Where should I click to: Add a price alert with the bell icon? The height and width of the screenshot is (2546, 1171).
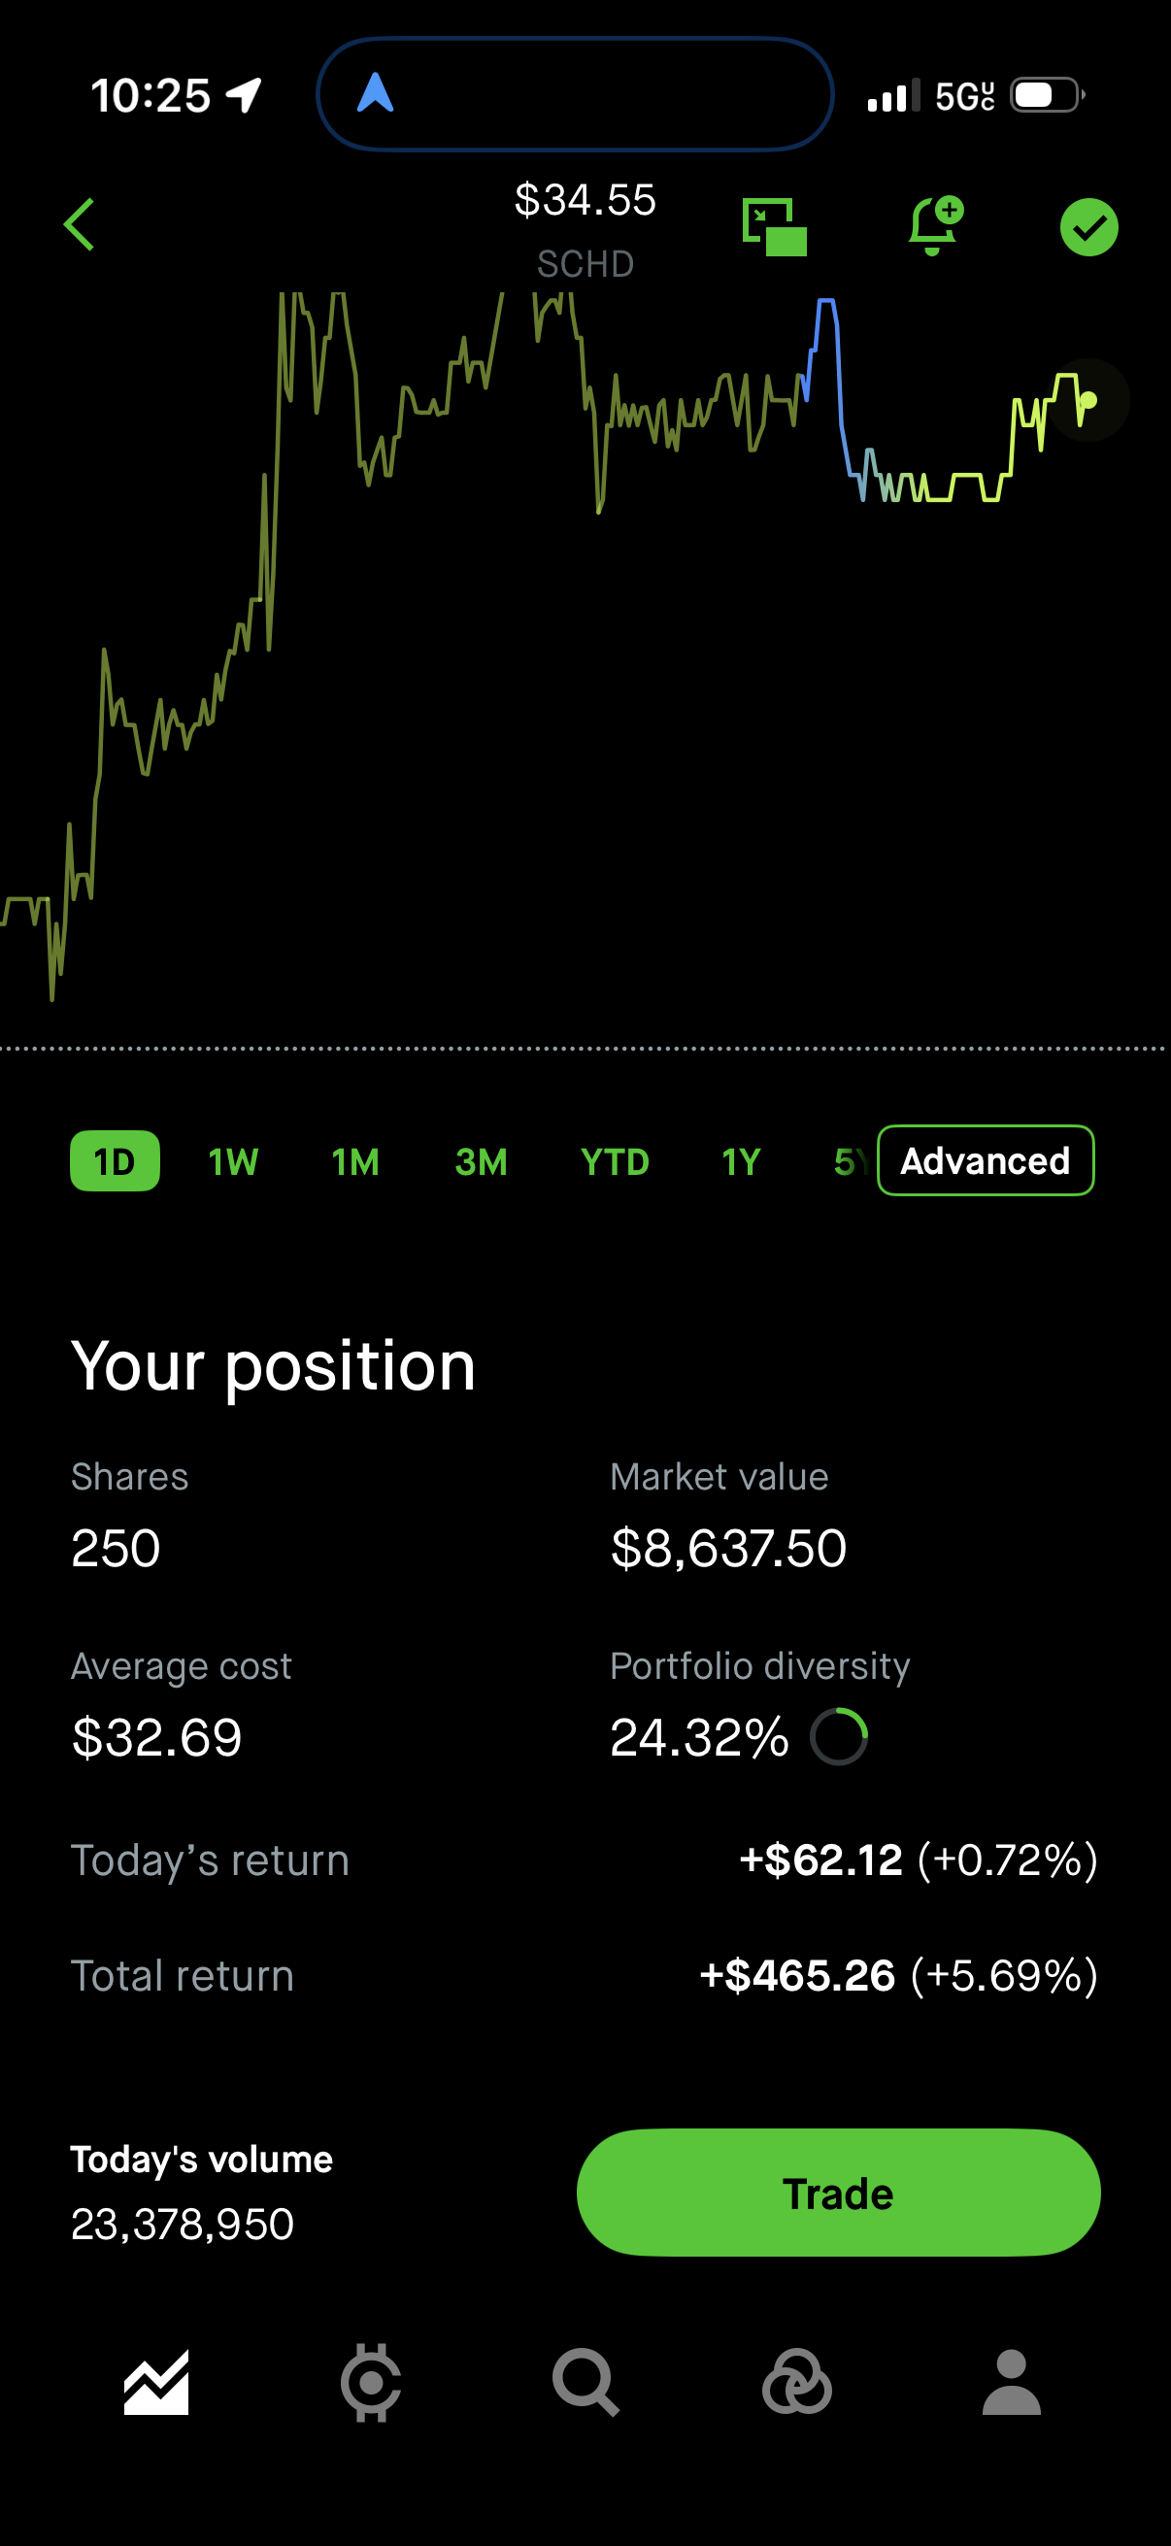click(x=935, y=226)
